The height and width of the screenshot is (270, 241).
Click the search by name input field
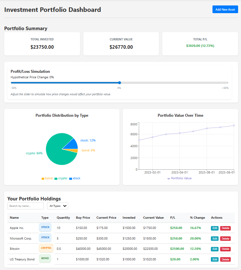[x=25, y=206]
